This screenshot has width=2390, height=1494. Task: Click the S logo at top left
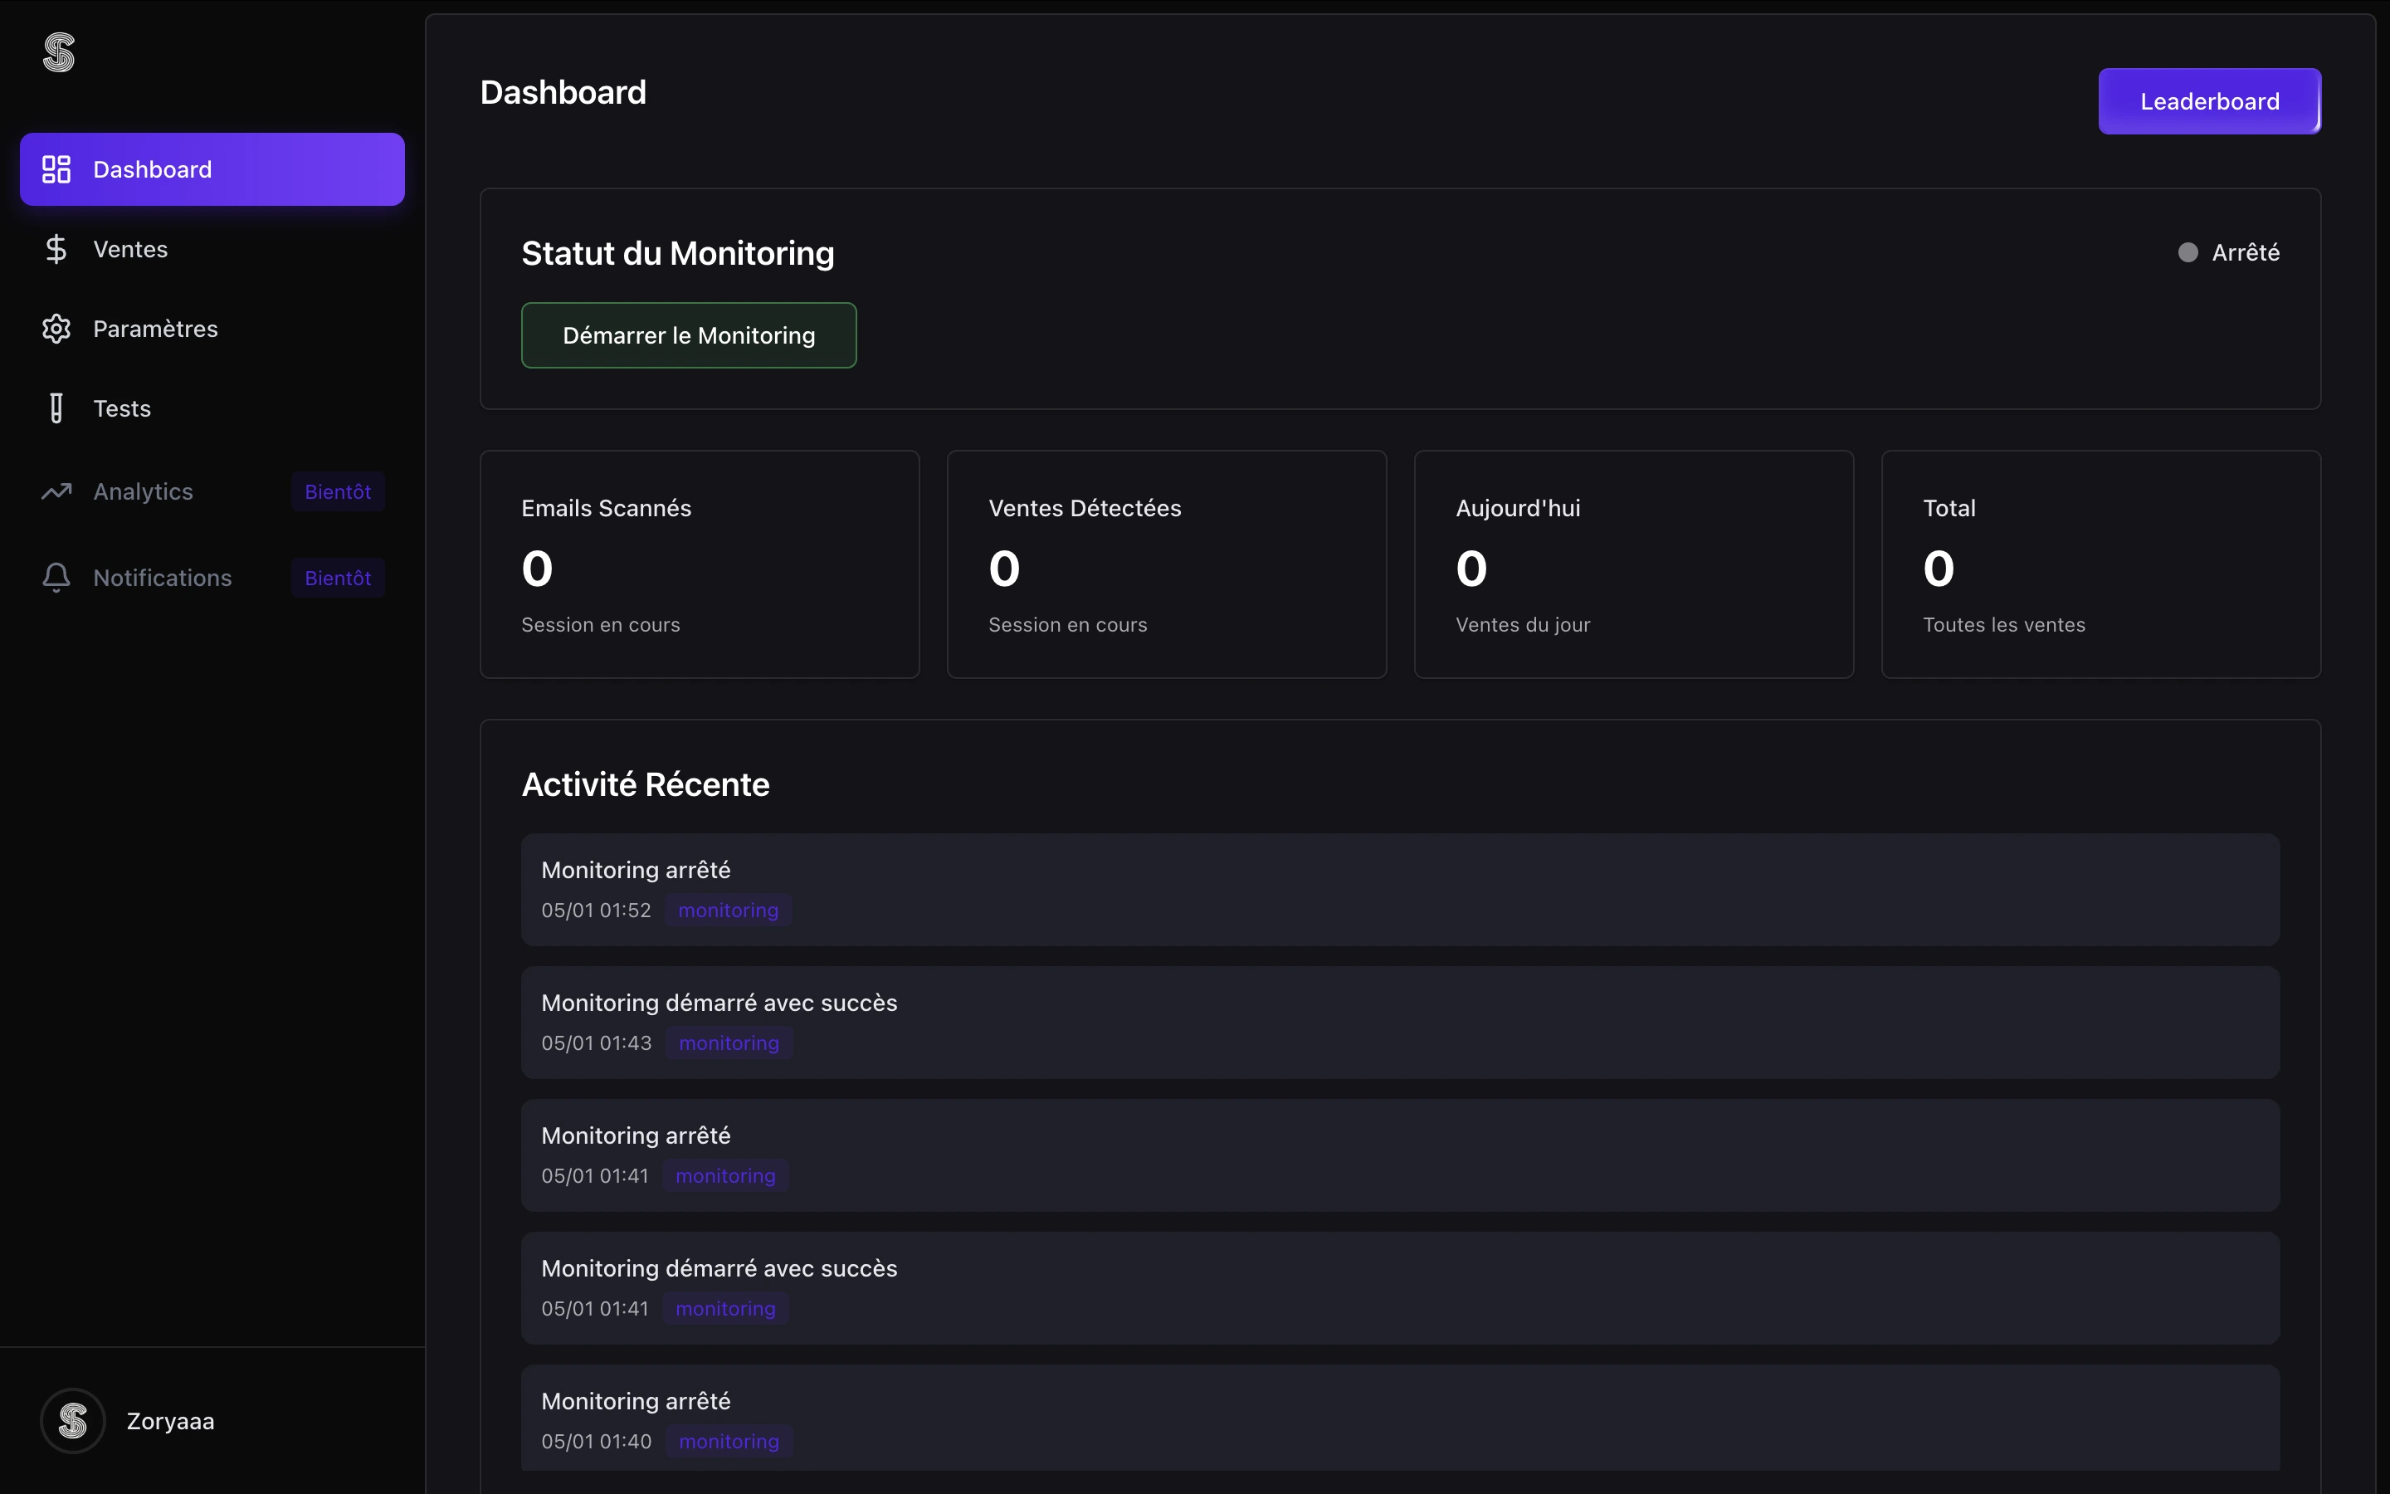point(58,52)
